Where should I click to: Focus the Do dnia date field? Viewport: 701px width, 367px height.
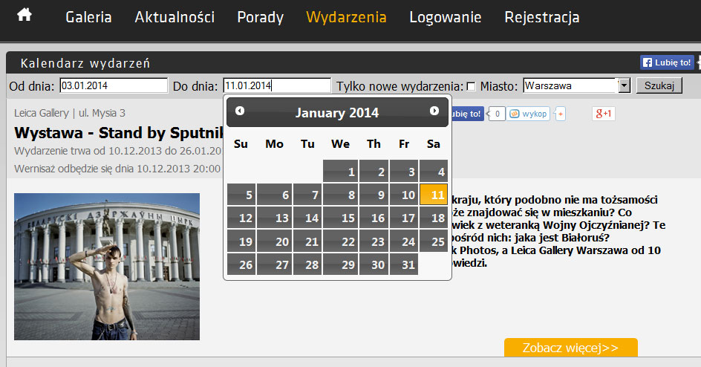pyautogui.click(x=277, y=85)
